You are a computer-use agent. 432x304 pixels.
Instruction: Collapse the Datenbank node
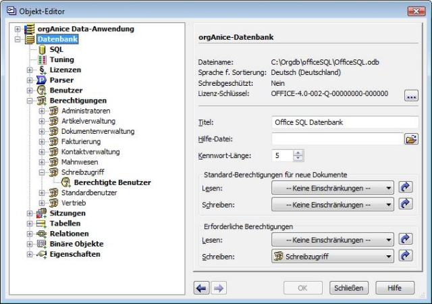(18, 39)
